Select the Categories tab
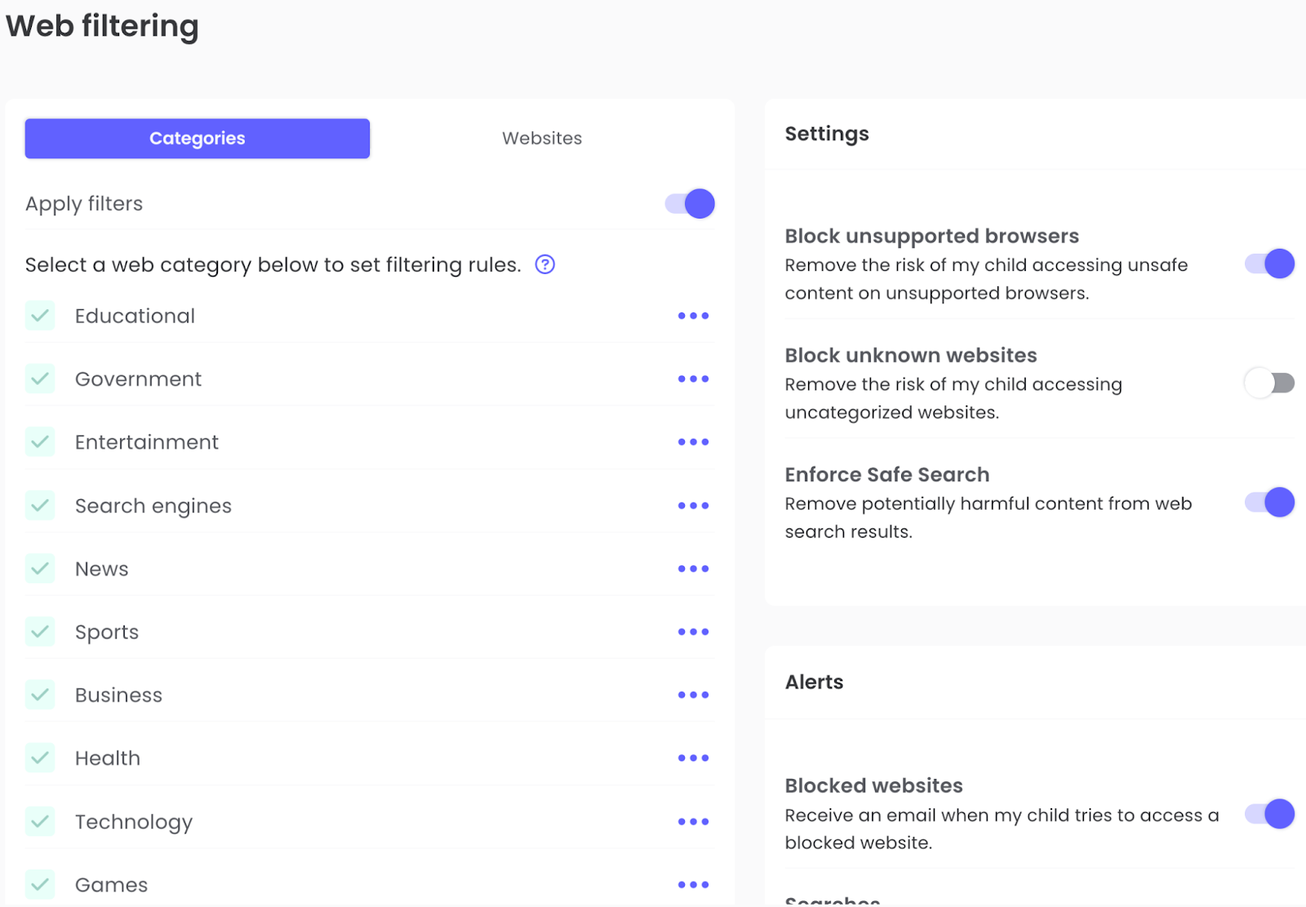The image size is (1306, 907). [x=198, y=139]
